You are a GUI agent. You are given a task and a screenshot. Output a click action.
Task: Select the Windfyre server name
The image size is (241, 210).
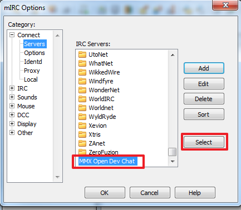(x=101, y=81)
